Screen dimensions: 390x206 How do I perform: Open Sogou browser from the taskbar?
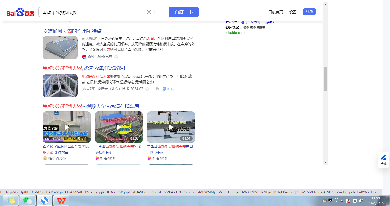pos(45,201)
